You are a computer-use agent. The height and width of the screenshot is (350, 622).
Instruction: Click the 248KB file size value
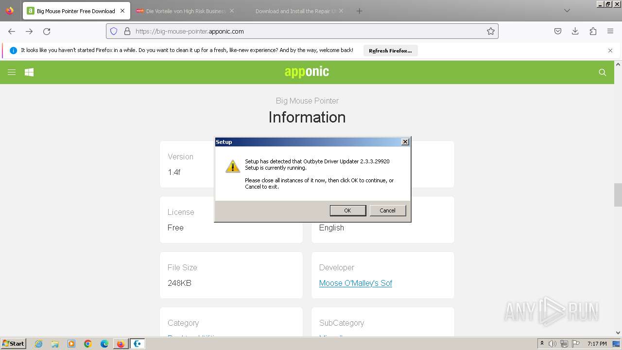click(179, 283)
